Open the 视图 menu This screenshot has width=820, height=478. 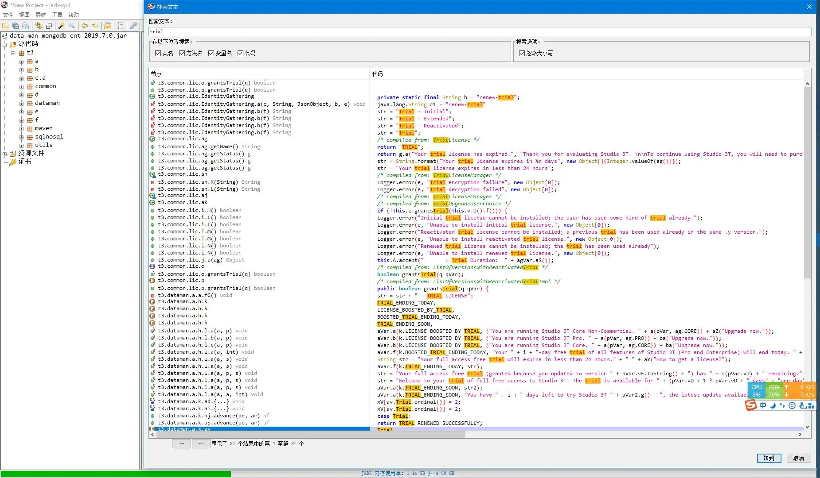pos(24,15)
